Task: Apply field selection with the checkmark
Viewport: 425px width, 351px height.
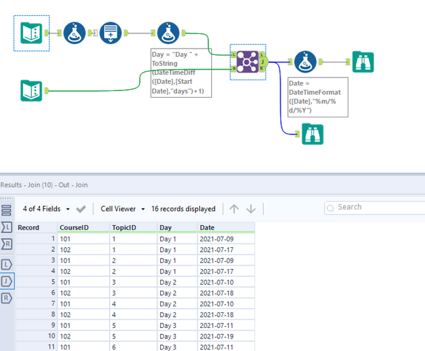Action: coord(81,209)
